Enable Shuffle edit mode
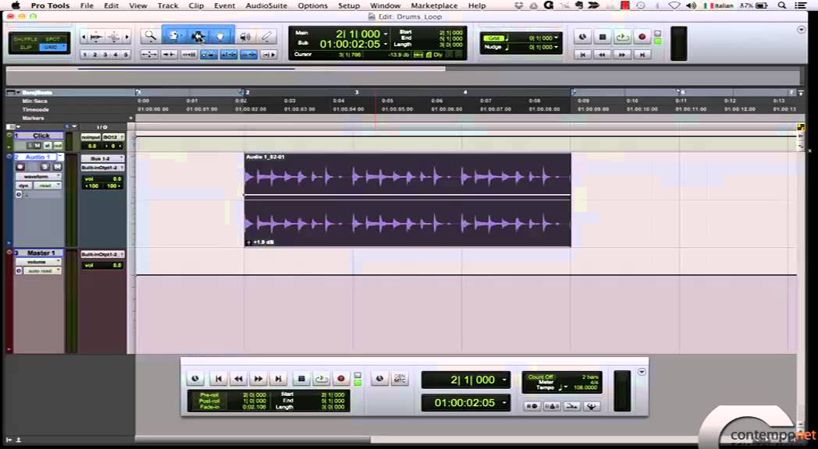The width and height of the screenshot is (818, 449). click(x=26, y=39)
